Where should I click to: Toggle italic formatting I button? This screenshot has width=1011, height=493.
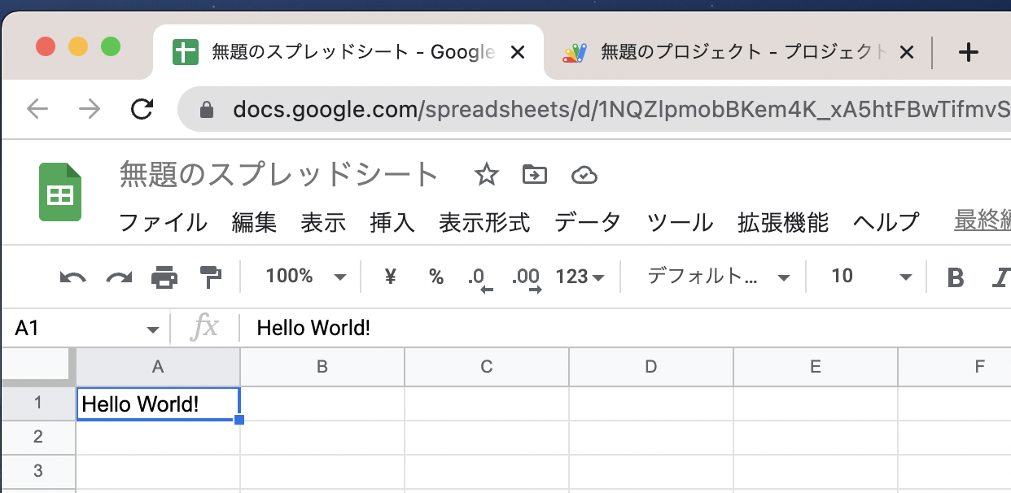click(x=1001, y=277)
